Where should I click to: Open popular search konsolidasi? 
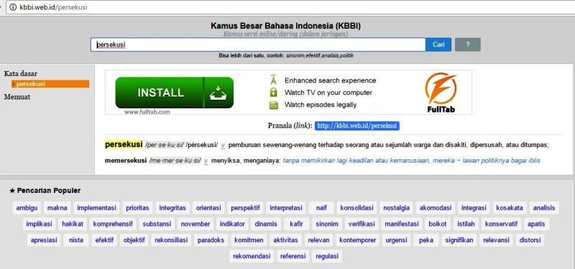tap(356, 208)
